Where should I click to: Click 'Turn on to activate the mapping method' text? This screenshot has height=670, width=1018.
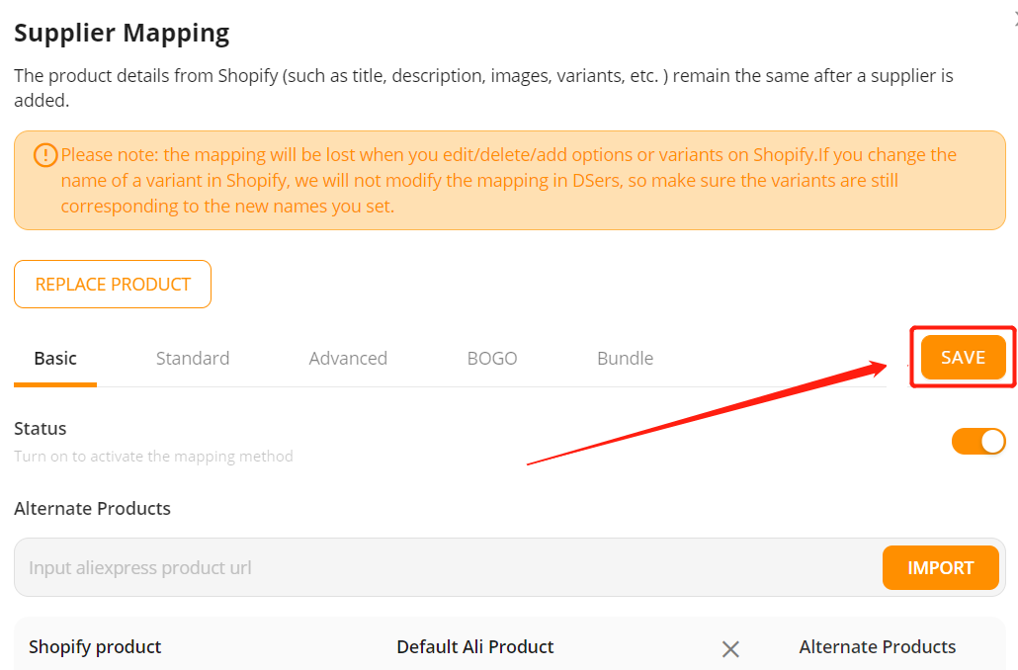pos(154,457)
